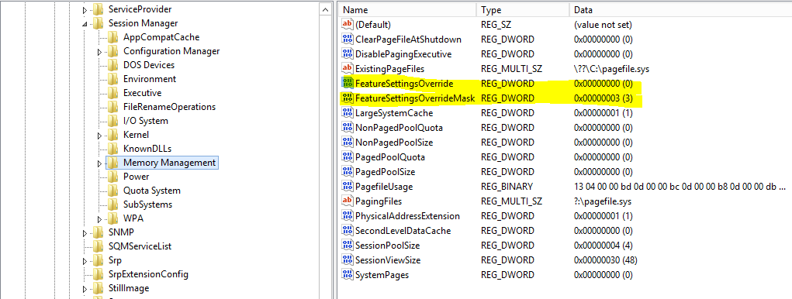Screen dimensions: 792x299
Task: Click the PagedPoolSize DWORD icon
Action: click(x=348, y=172)
